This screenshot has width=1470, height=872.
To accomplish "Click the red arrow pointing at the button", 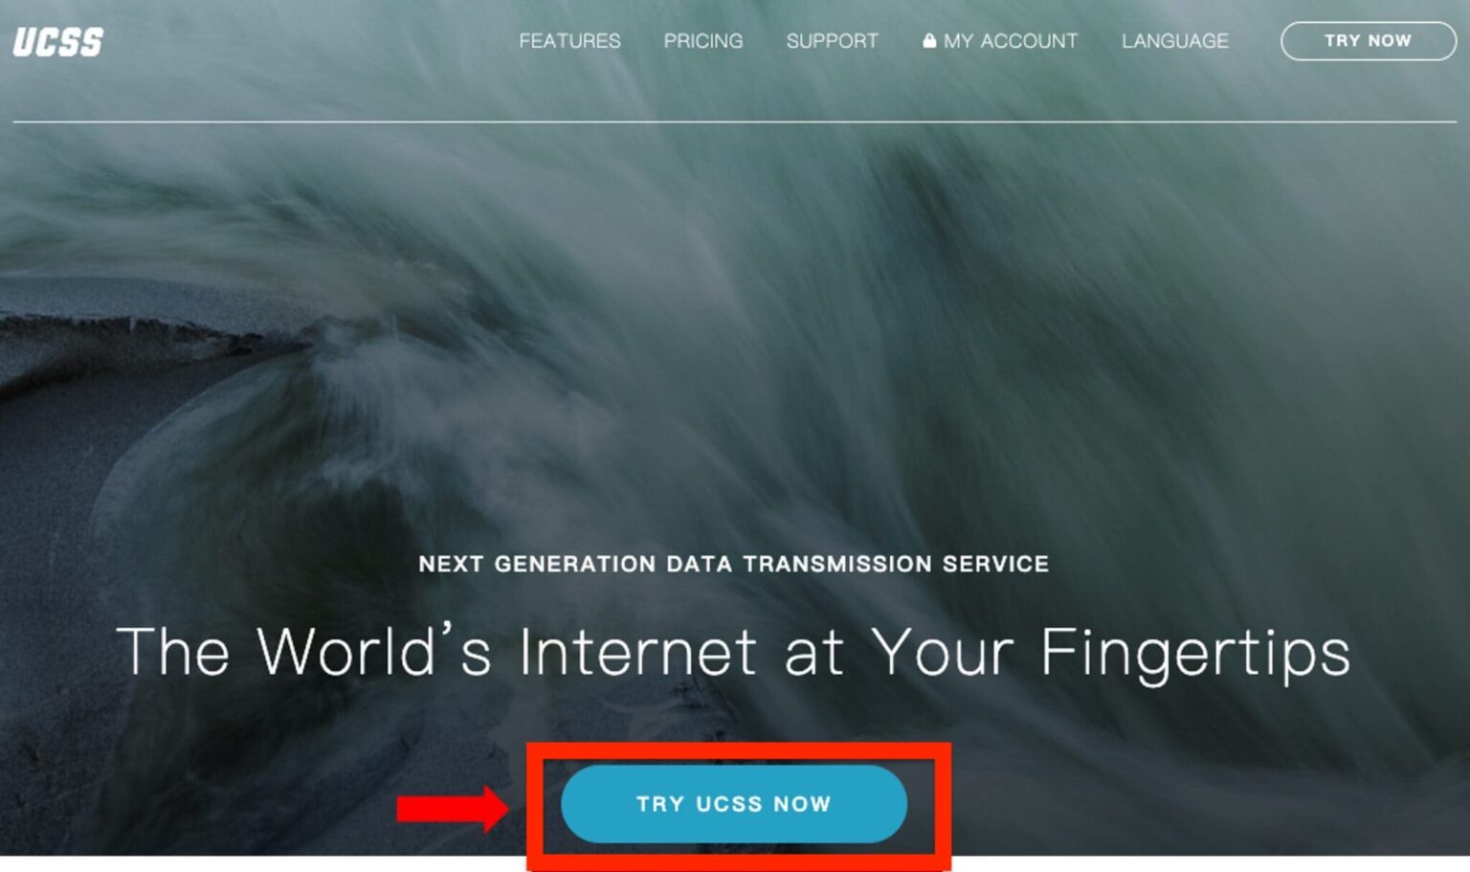I will pos(453,809).
